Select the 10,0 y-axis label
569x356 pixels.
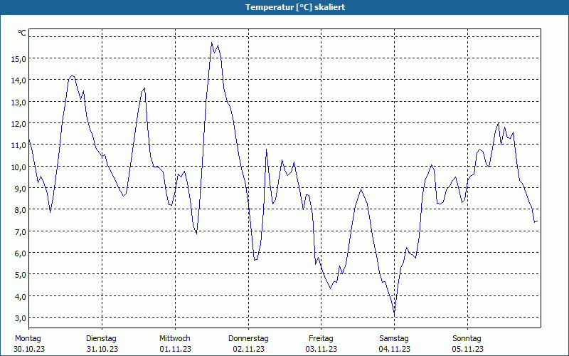coord(18,167)
